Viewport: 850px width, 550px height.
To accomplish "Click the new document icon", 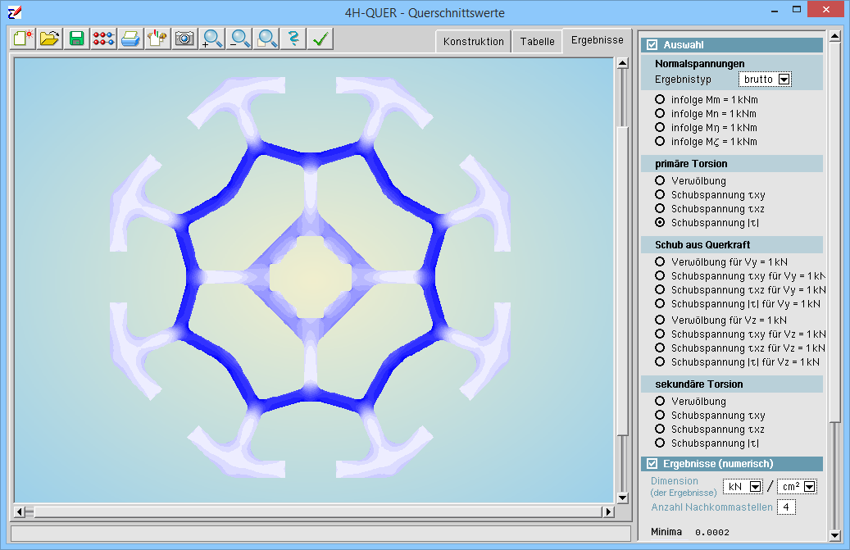I will [x=24, y=39].
